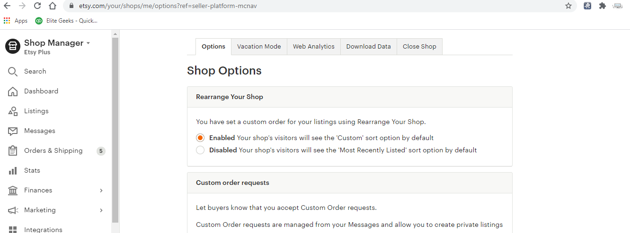This screenshot has height=233, width=630.
Task: Select the Enabled custom sort radio button
Action: tap(200, 138)
